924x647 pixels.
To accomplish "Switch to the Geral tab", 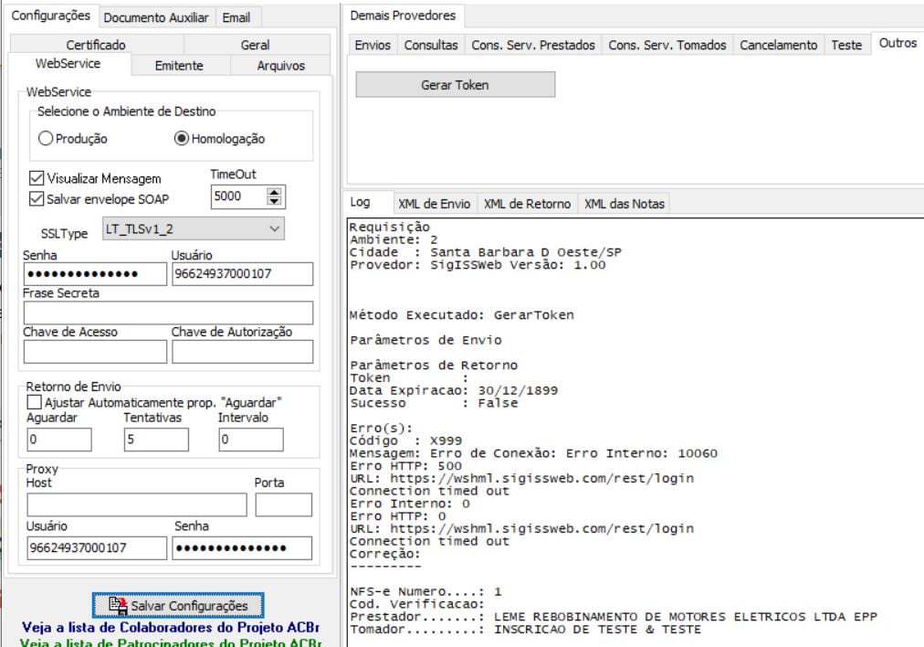I will pos(255,45).
